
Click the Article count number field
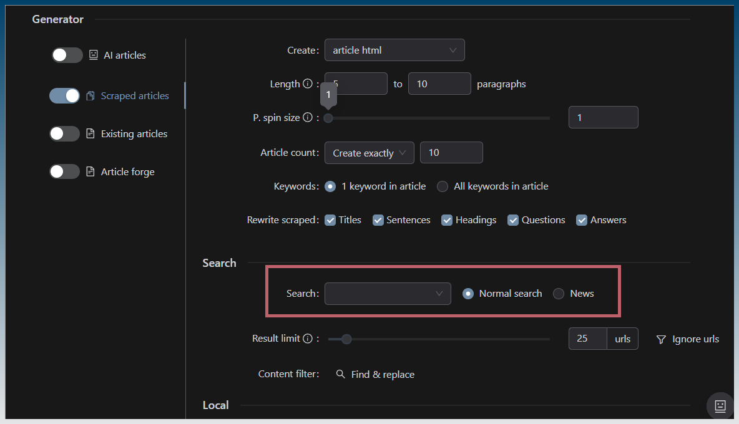(451, 153)
